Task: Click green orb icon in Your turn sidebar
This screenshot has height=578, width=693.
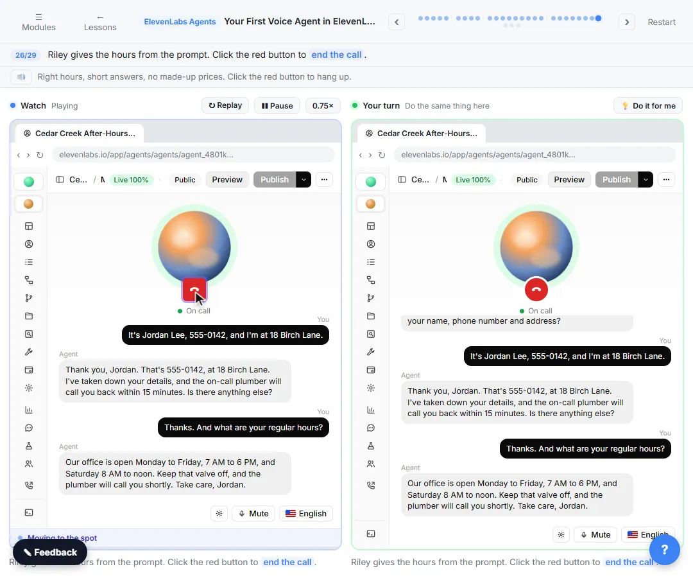Action: pyautogui.click(x=371, y=181)
